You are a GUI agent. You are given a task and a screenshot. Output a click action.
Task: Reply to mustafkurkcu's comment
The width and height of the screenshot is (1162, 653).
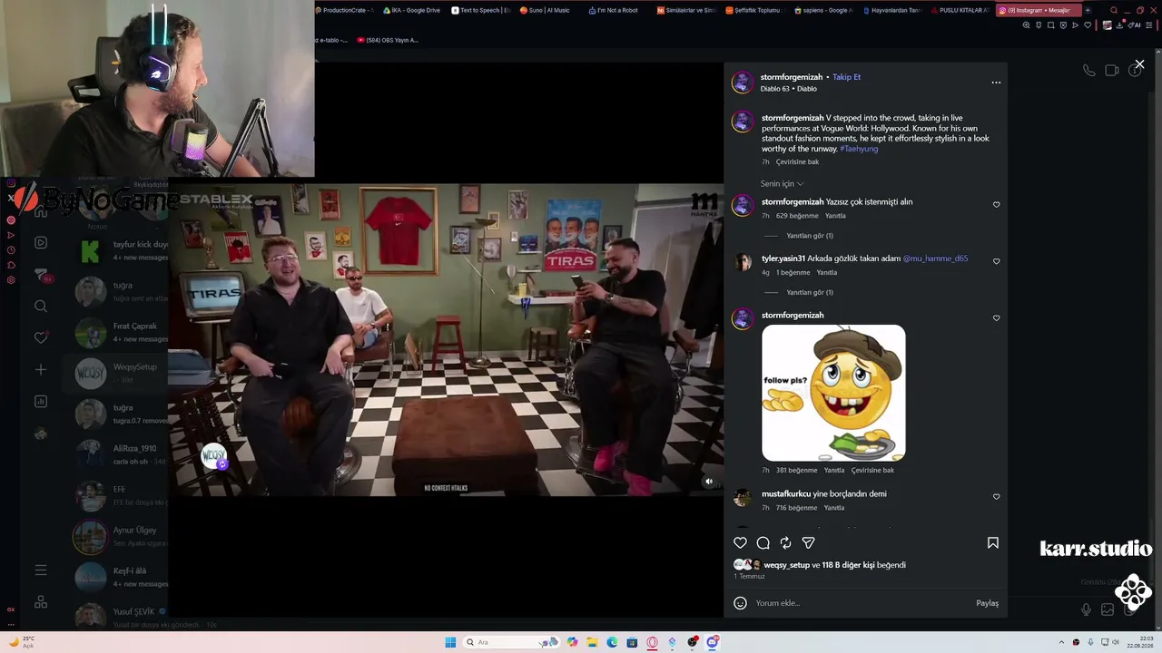(834, 508)
